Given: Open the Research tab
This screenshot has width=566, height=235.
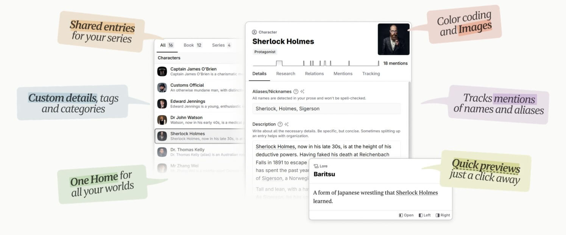Looking at the screenshot, I should [x=286, y=74].
